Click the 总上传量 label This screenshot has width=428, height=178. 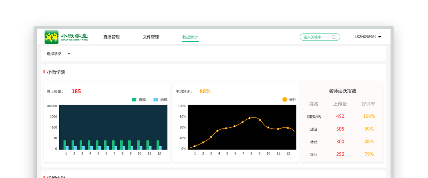pyautogui.click(x=55, y=91)
